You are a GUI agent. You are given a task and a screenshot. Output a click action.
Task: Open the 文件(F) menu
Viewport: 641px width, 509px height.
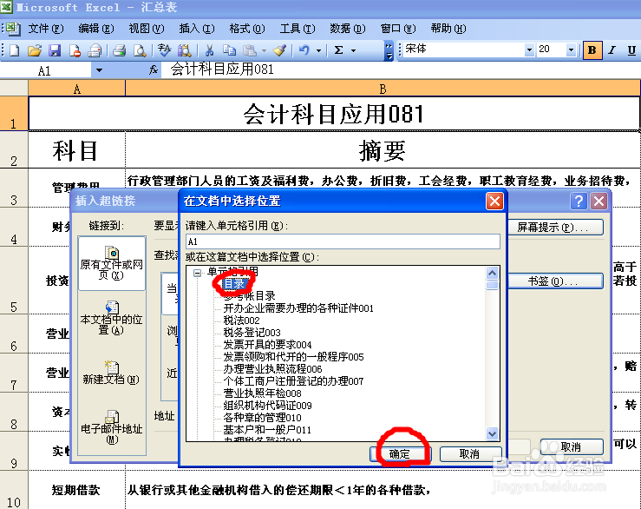pos(46,29)
